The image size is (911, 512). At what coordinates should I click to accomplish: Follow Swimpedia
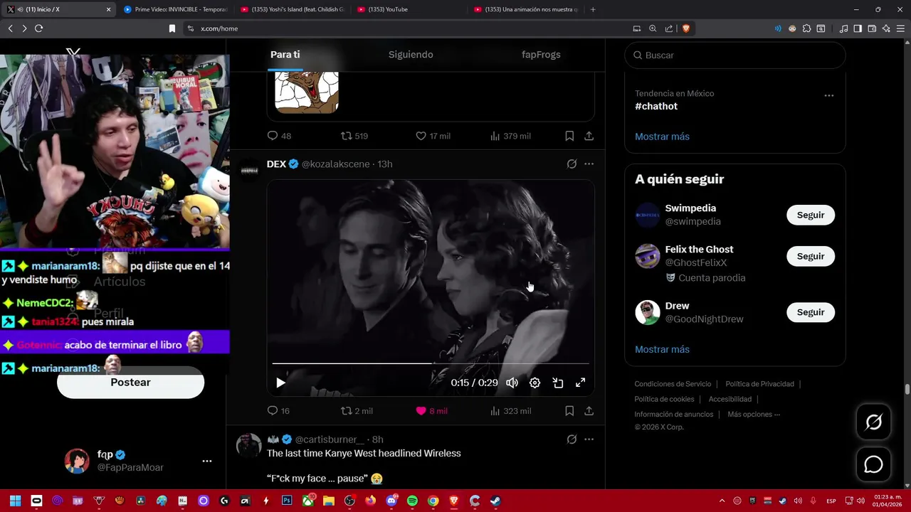(x=811, y=215)
